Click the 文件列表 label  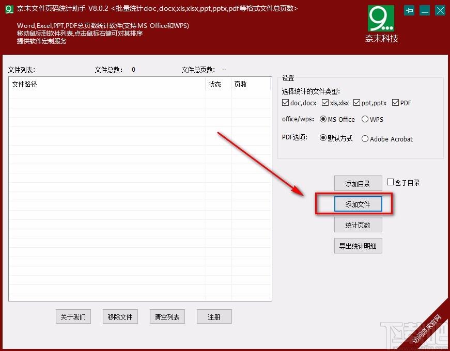click(x=22, y=70)
